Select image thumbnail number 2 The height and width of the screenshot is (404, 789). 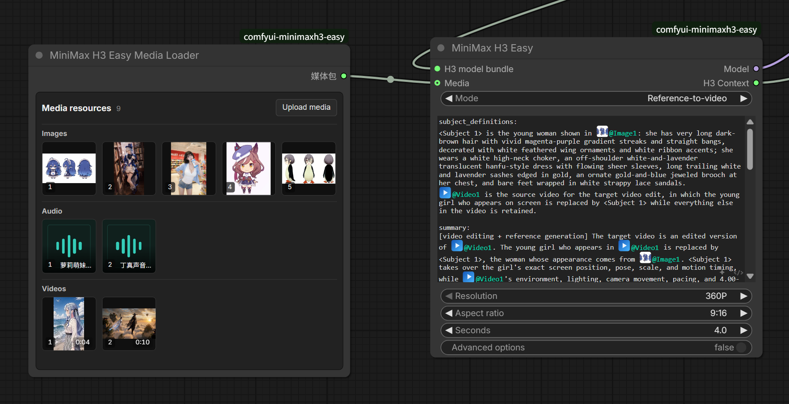[129, 169]
